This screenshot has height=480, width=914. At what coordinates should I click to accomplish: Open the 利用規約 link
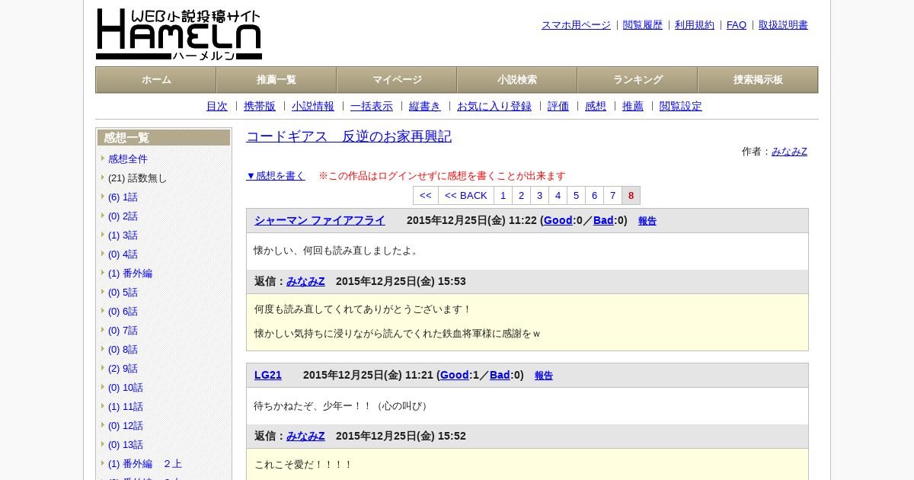tap(695, 25)
